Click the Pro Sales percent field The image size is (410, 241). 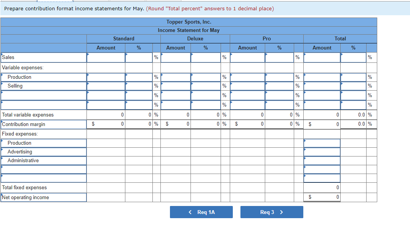pos(280,57)
